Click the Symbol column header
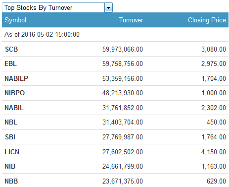Image resolution: width=229 pixels, height=187 pixels. click(15, 20)
